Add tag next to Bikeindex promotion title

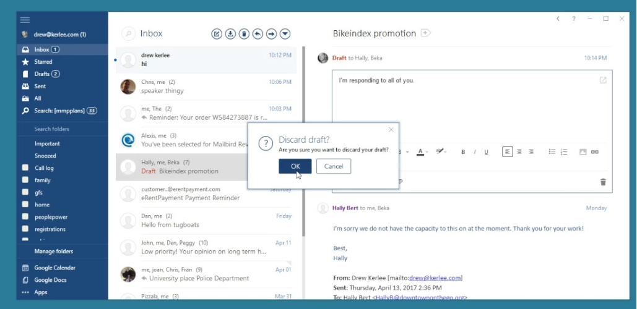tap(425, 33)
